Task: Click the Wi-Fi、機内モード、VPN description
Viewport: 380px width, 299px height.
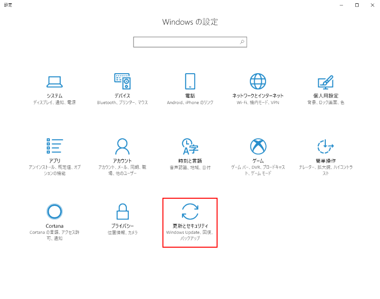Action: tap(258, 103)
